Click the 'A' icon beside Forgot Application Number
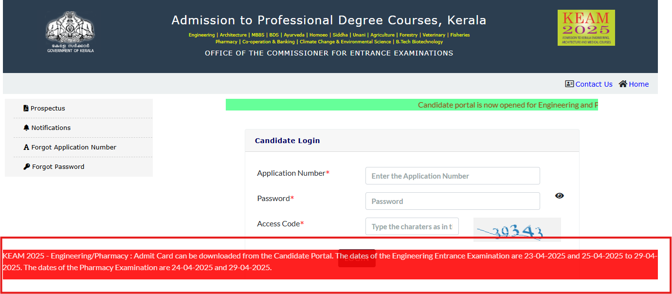 click(x=27, y=147)
